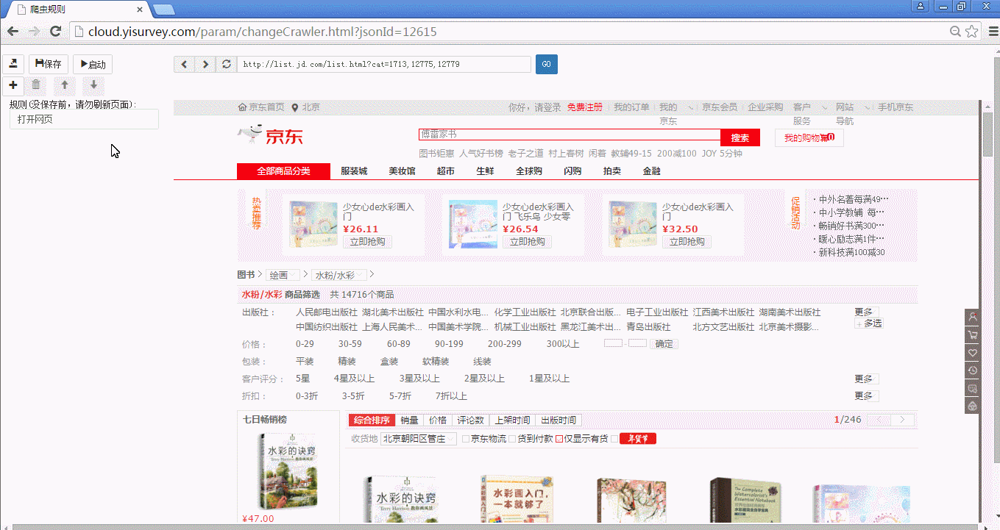Expand the 绘画 breadcrumb dropdown
Image resolution: width=1000 pixels, height=530 pixels.
283,275
